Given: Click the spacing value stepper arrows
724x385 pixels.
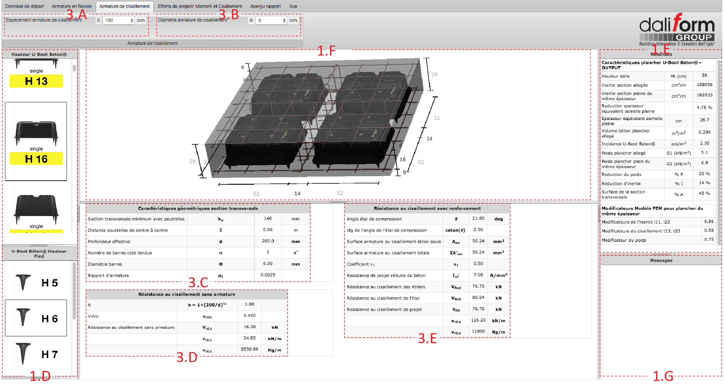Looking at the screenshot, I should click(x=132, y=20).
